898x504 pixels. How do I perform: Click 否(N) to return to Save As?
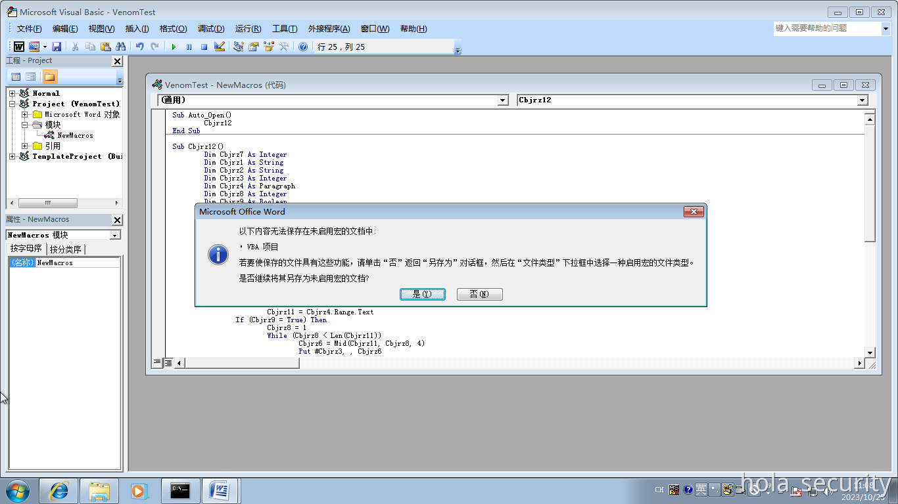point(479,294)
